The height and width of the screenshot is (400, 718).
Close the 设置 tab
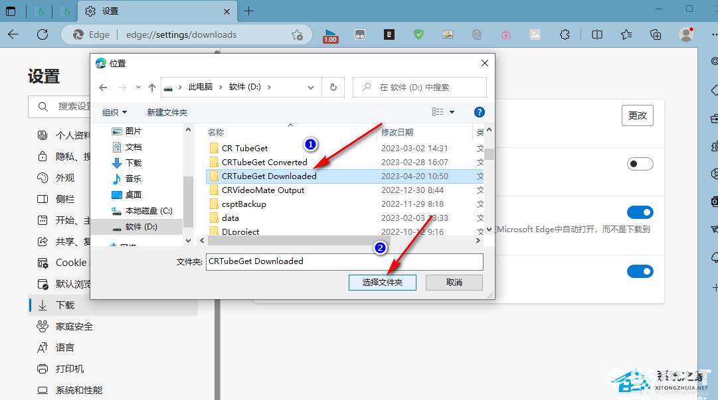click(x=226, y=11)
